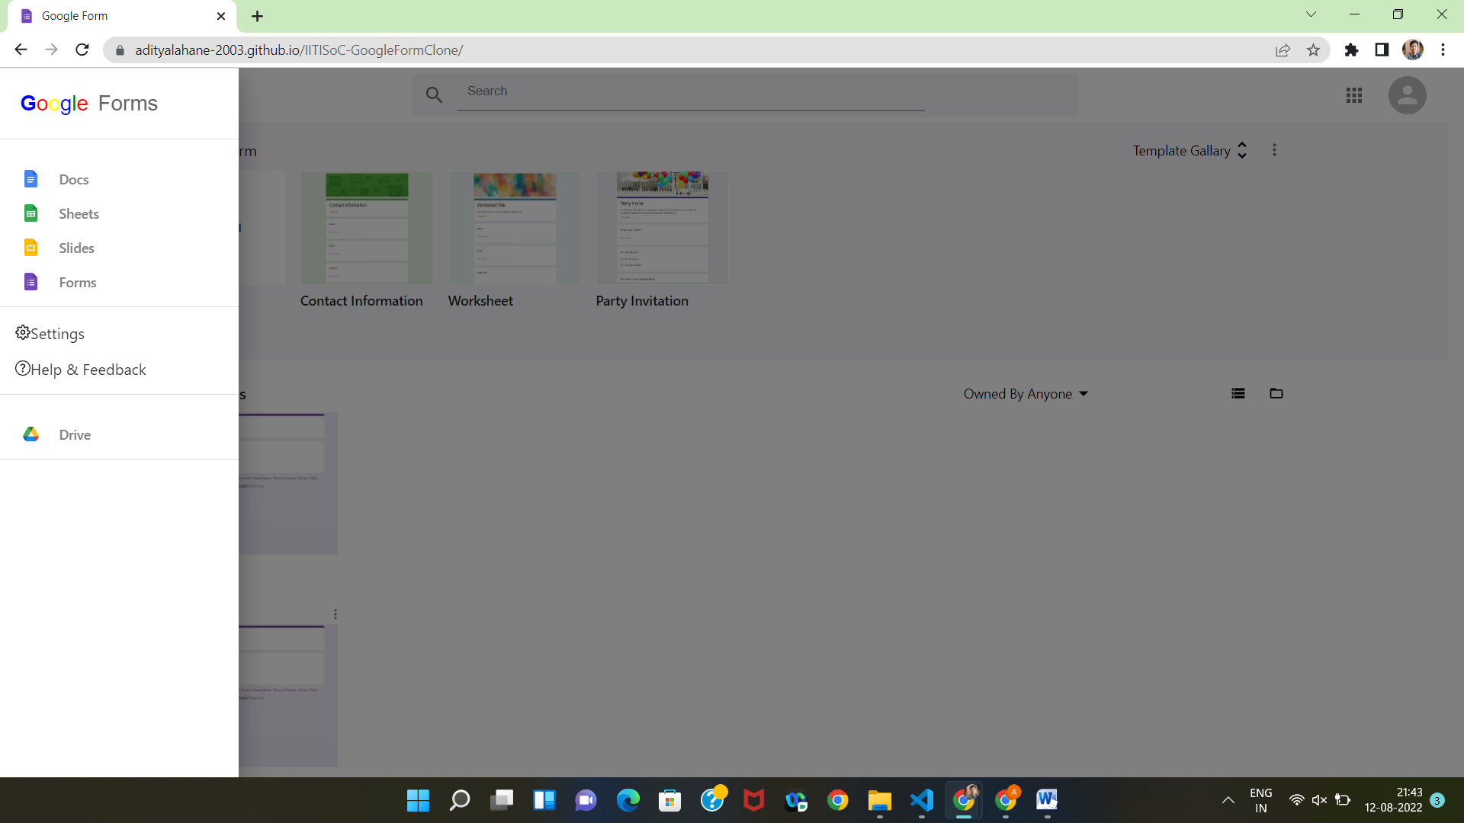Bookmark this page with the star
The height and width of the screenshot is (823, 1464).
1313,50
